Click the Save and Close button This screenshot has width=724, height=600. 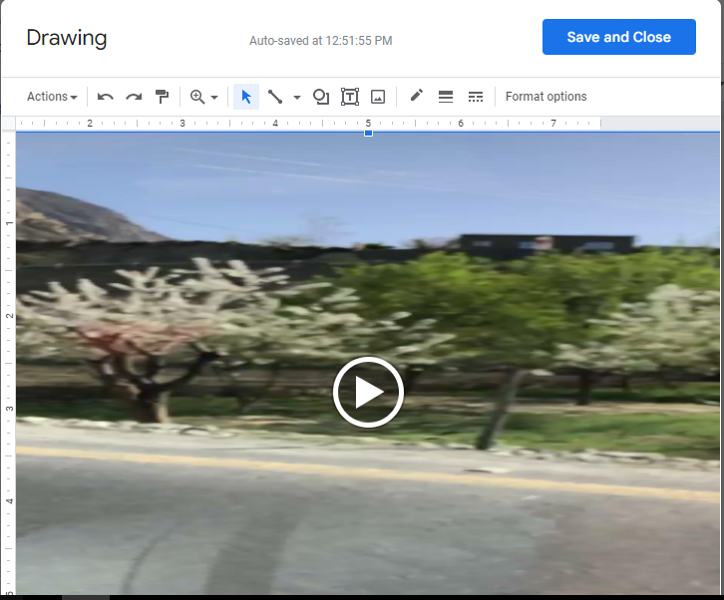(618, 37)
